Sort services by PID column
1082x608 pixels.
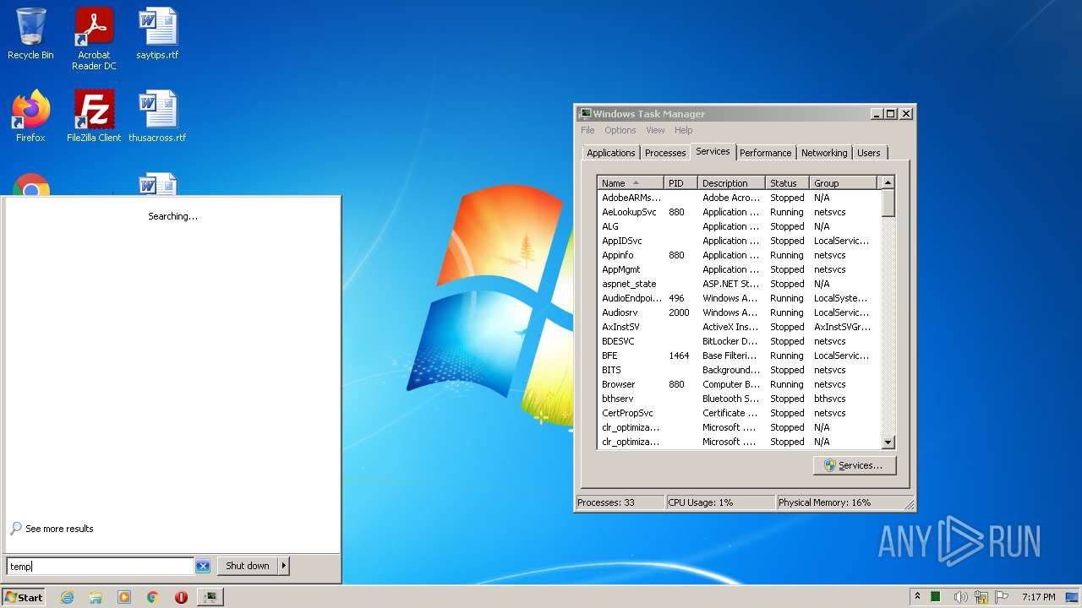pyautogui.click(x=680, y=182)
